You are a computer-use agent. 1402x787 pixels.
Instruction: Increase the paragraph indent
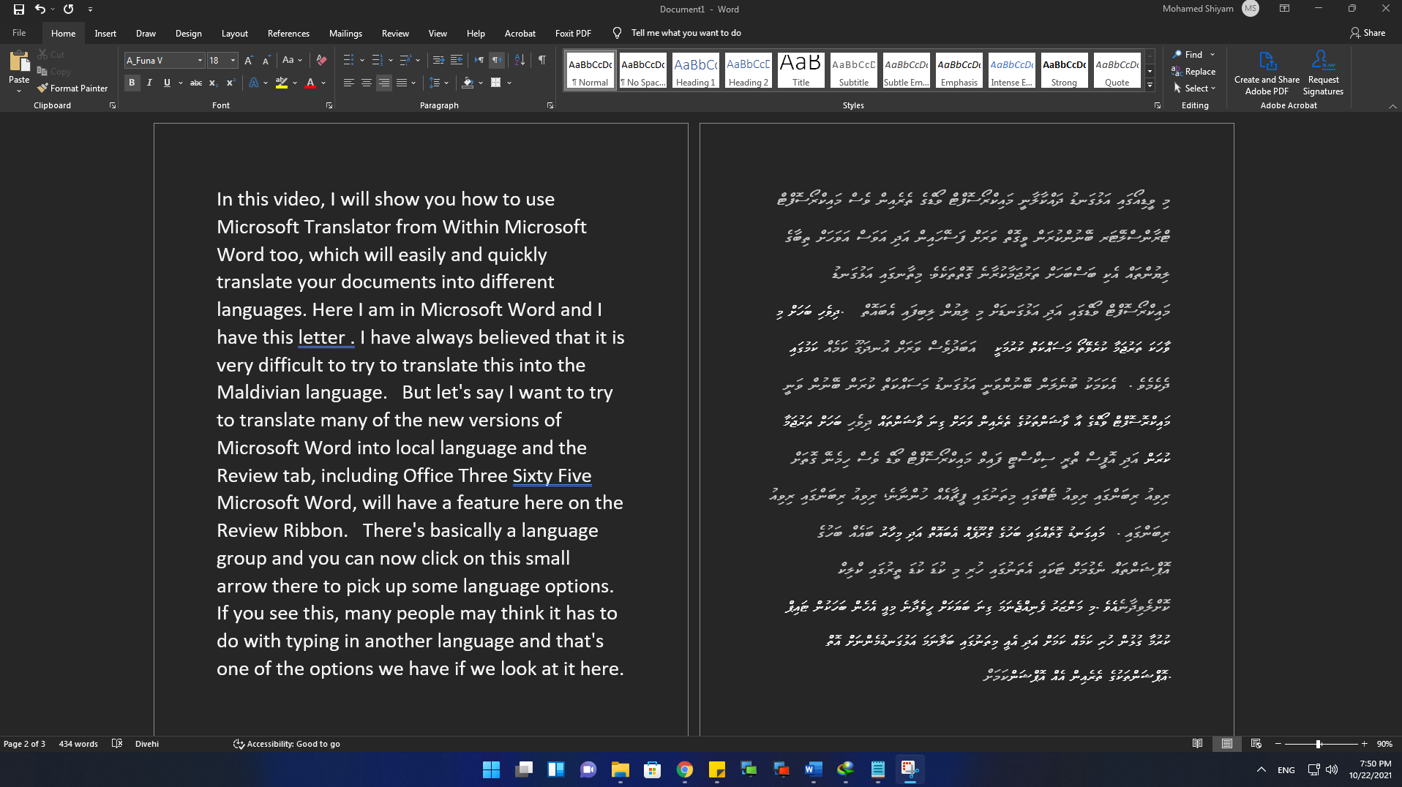click(457, 61)
